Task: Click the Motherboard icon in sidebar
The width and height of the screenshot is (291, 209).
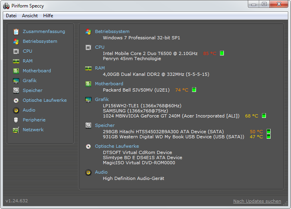Action: [x=16, y=71]
